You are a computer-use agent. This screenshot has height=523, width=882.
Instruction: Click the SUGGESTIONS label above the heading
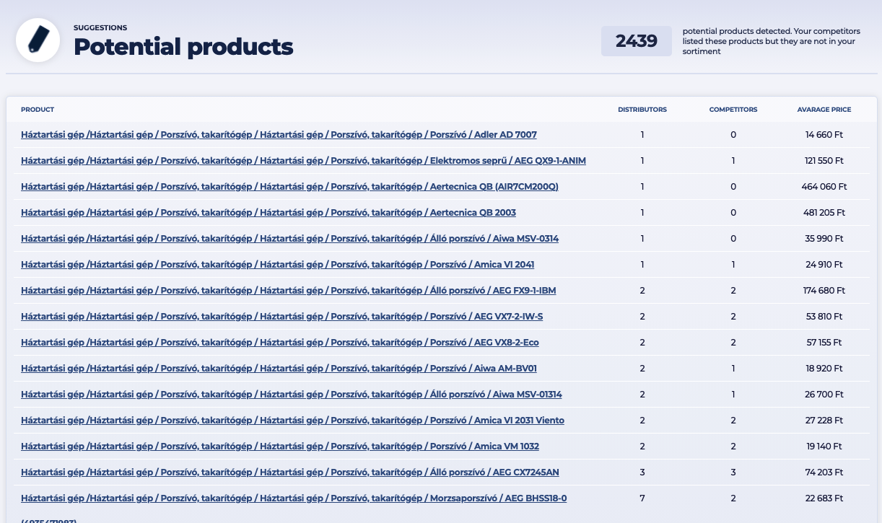[x=100, y=27]
